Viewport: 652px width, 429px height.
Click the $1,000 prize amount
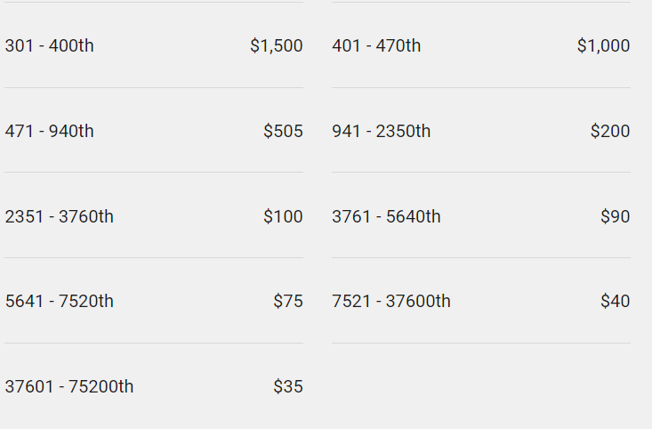[x=604, y=45]
